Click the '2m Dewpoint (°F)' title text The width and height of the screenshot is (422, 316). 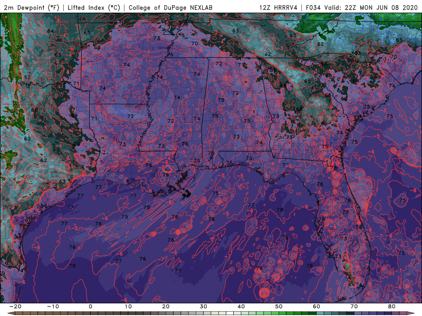[31, 7]
